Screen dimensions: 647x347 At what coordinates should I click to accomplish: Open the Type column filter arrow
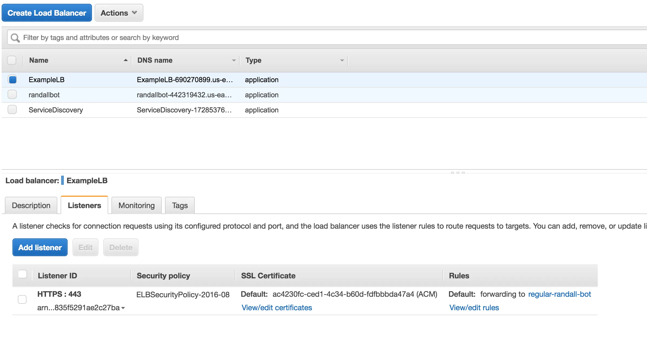(x=342, y=60)
